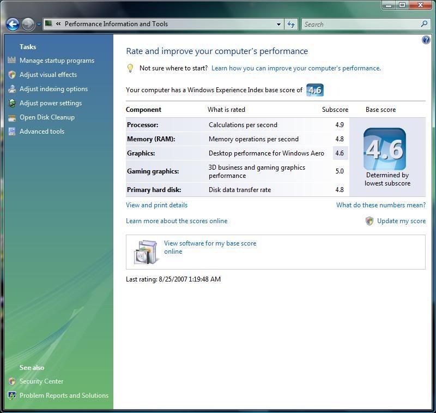Click Disk data transfer rate text
Image resolution: width=436 pixels, height=413 pixels.
tap(240, 190)
